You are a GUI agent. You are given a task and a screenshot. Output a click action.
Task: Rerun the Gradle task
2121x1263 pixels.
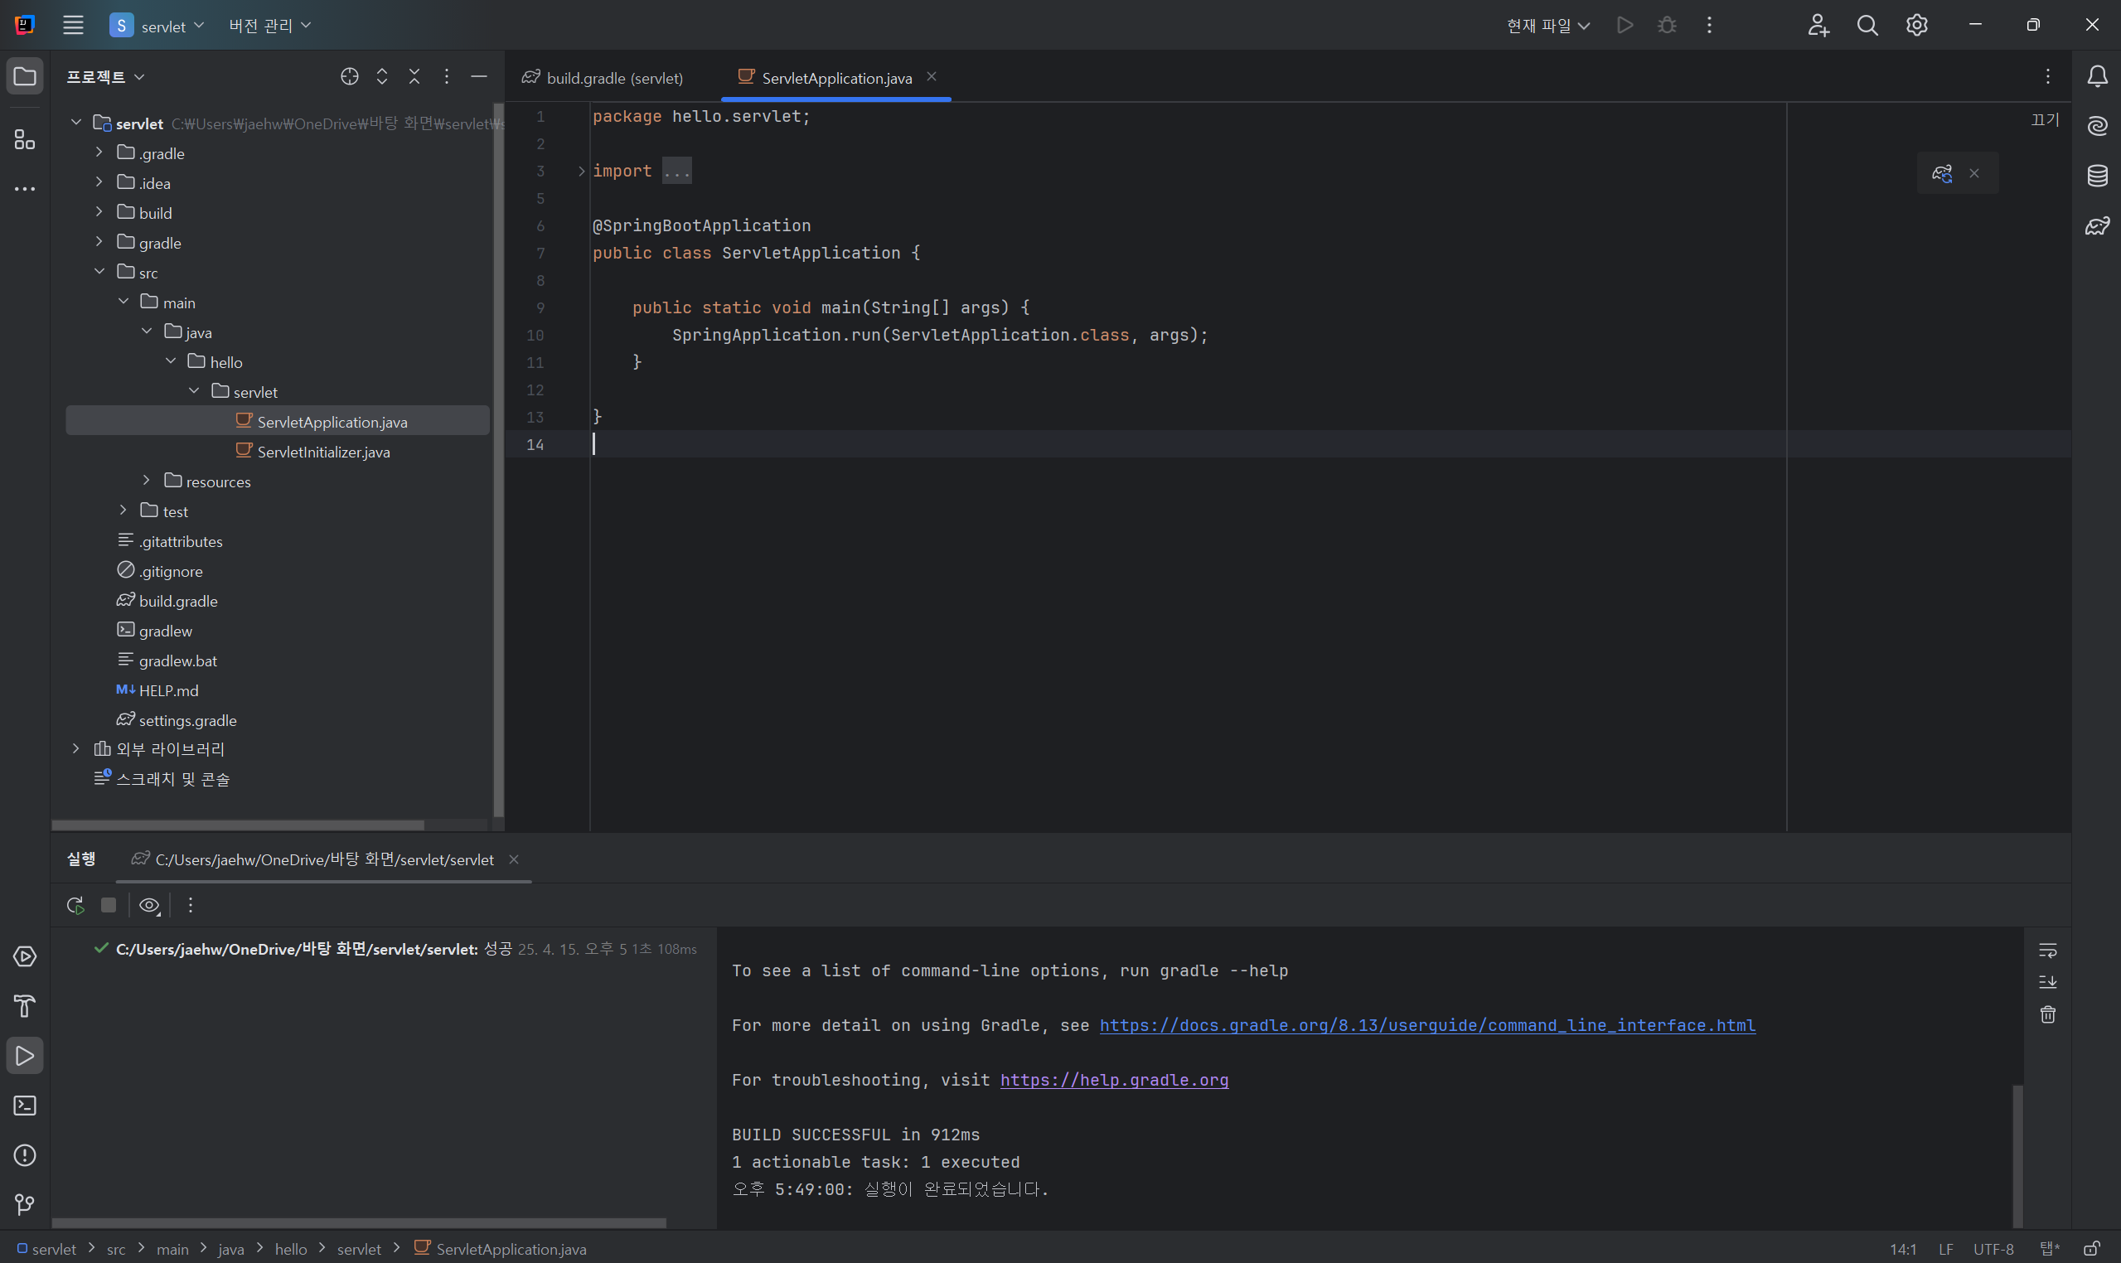click(x=75, y=906)
